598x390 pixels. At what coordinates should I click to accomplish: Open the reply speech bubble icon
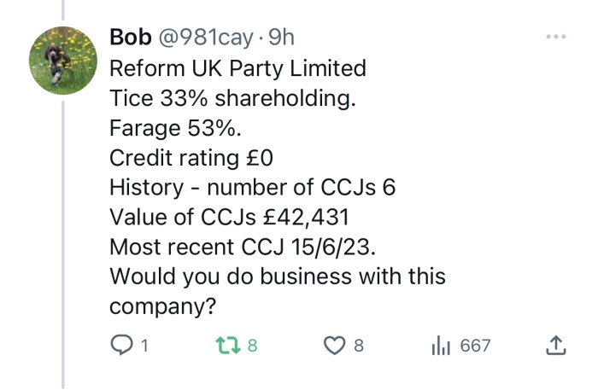121,345
